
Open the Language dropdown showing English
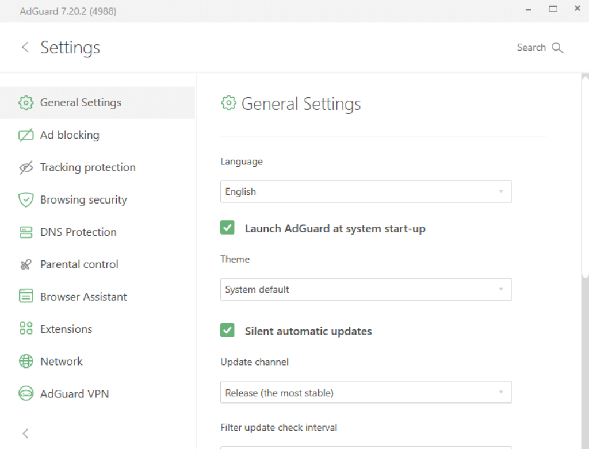[x=366, y=191]
